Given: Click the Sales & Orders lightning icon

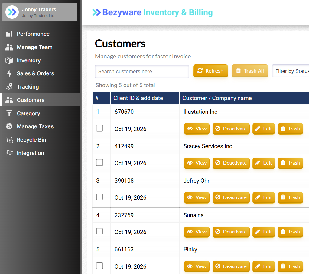Looking at the screenshot, I should pyautogui.click(x=9, y=73).
